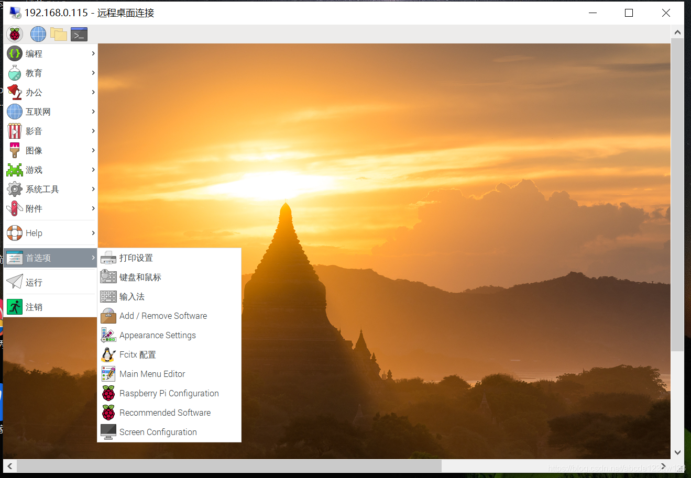The image size is (691, 478).
Task: Click the Help lifebuoy icon
Action: click(15, 233)
